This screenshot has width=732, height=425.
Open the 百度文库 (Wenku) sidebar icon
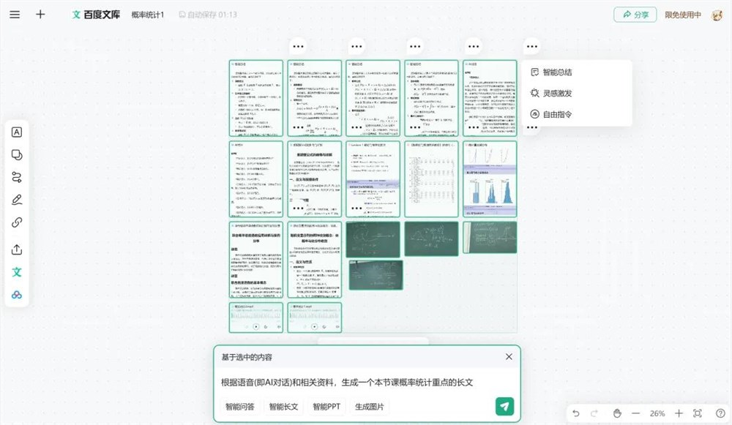click(x=16, y=271)
